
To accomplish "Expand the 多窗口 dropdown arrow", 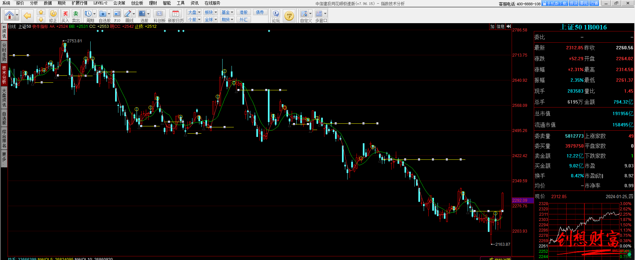I will (x=325, y=14).
